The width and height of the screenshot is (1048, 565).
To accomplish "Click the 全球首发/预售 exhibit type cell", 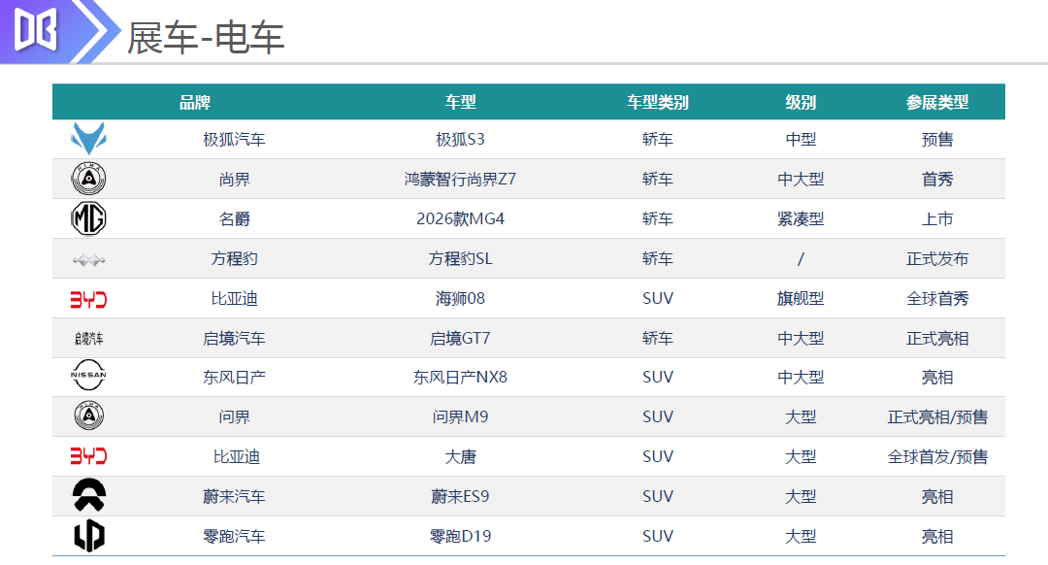I will tap(937, 456).
